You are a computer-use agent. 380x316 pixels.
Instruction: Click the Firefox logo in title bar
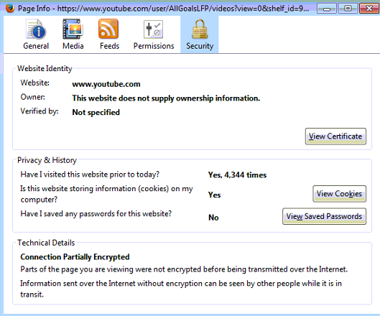10,9
